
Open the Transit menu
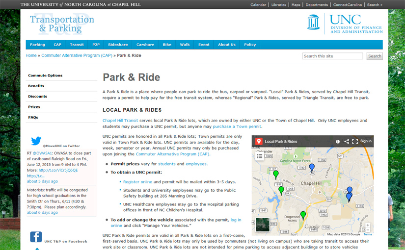(77, 45)
